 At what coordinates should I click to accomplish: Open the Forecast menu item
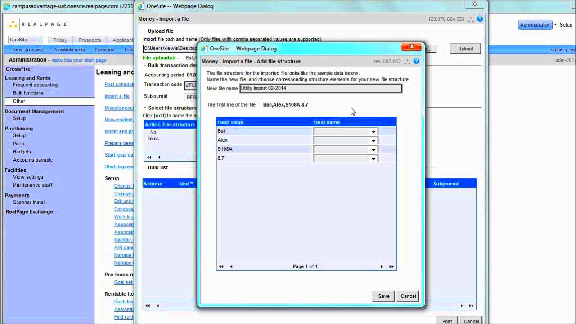click(x=105, y=49)
